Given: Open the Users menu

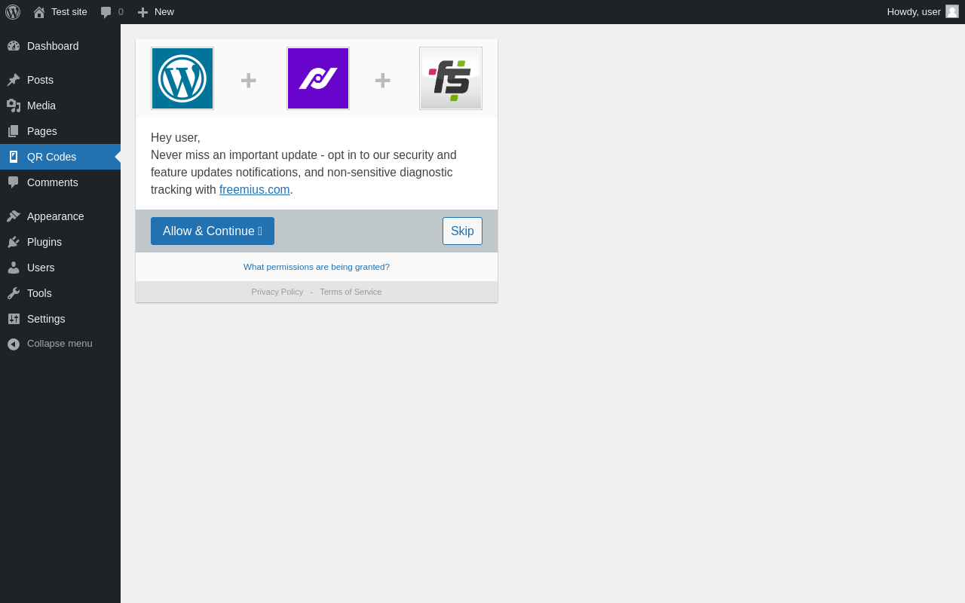Looking at the screenshot, I should click(x=60, y=268).
